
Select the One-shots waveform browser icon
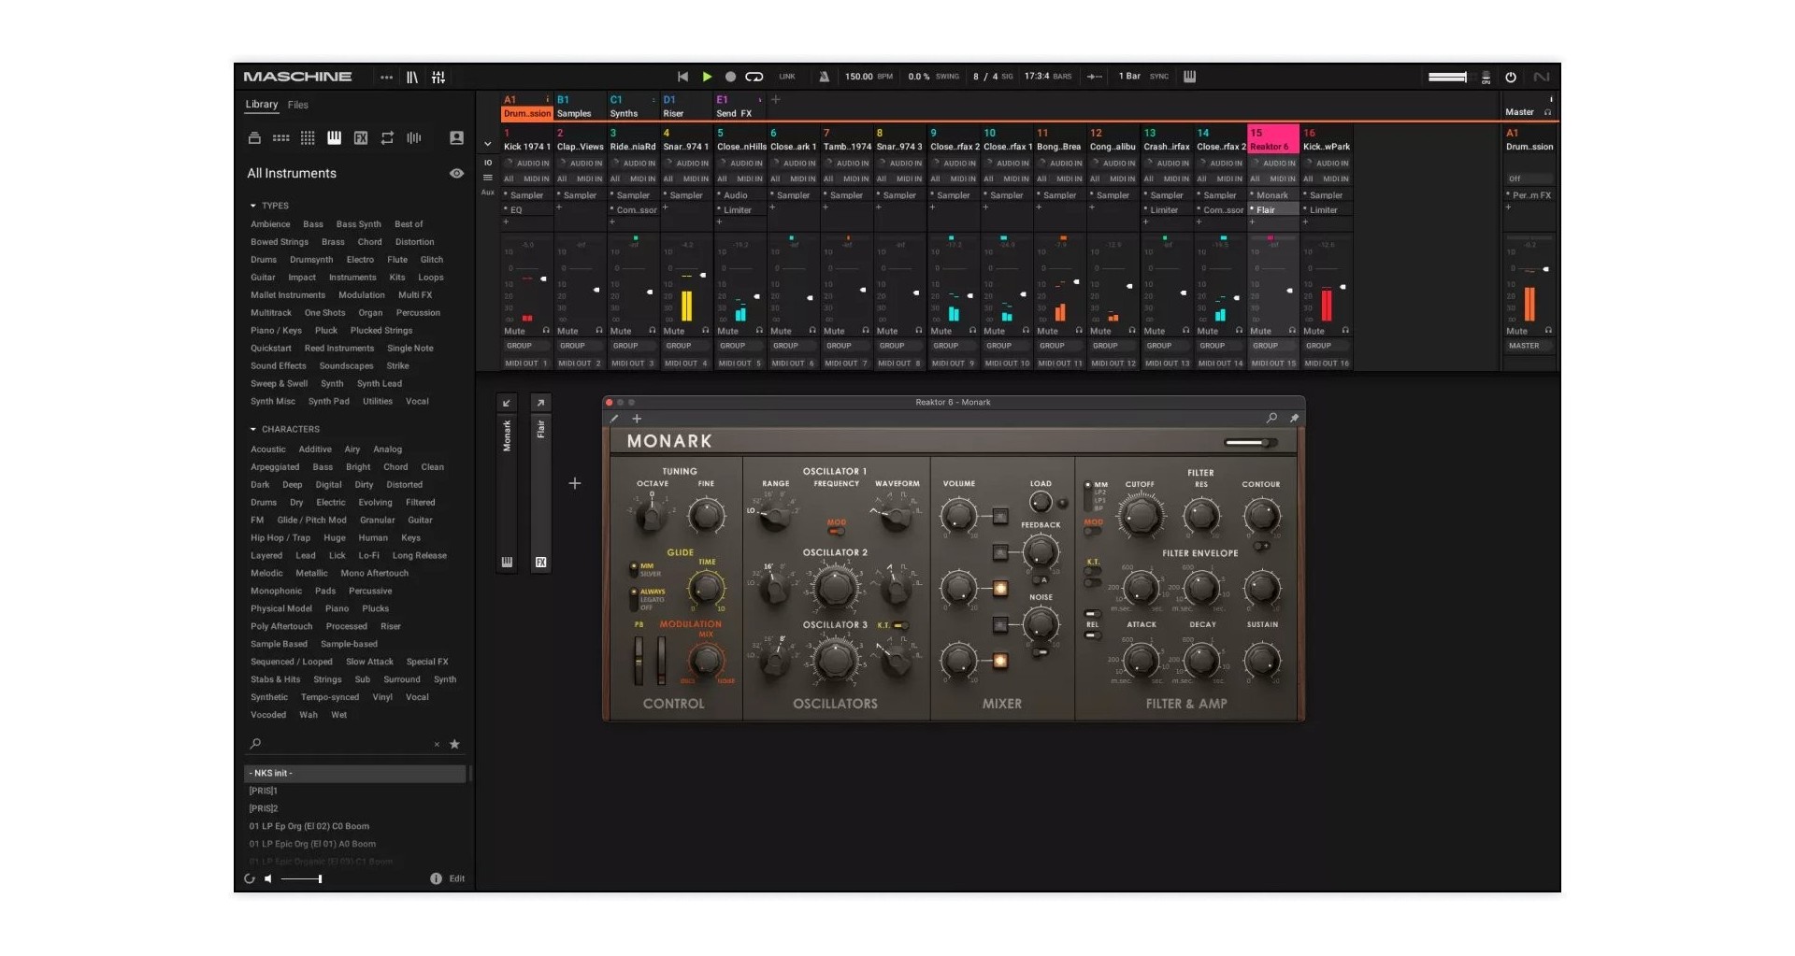point(414,138)
